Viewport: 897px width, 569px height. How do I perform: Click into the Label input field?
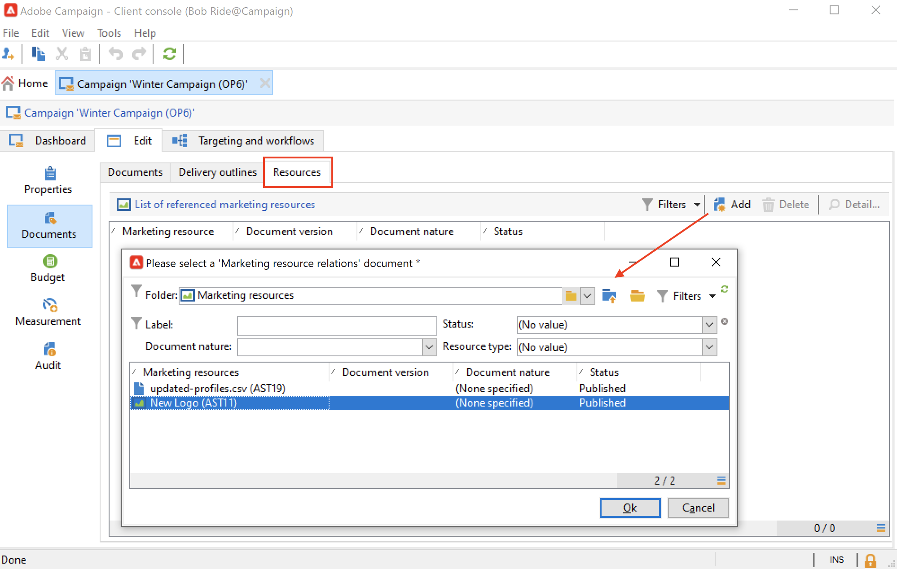click(337, 325)
